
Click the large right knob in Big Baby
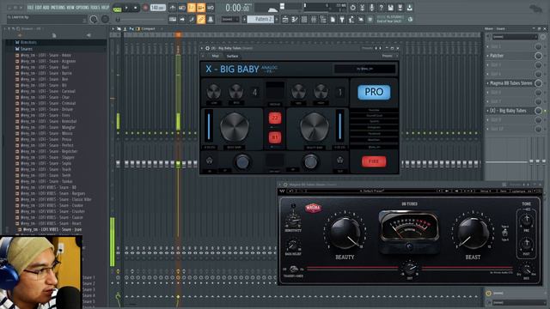[315, 127]
